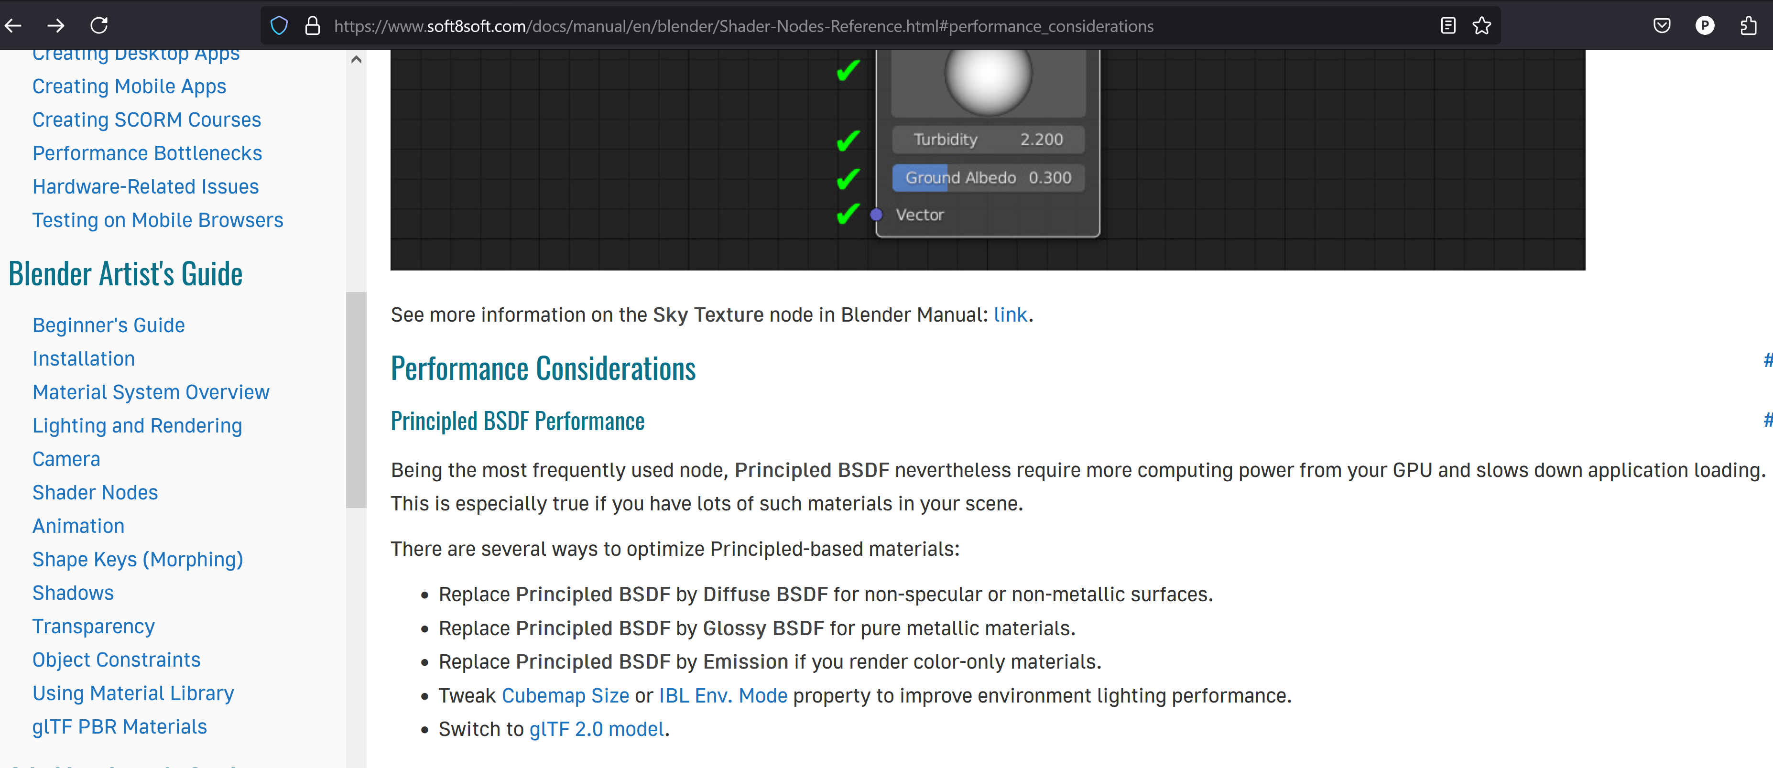Bookmark this page with star icon
The width and height of the screenshot is (1773, 768).
[1481, 26]
